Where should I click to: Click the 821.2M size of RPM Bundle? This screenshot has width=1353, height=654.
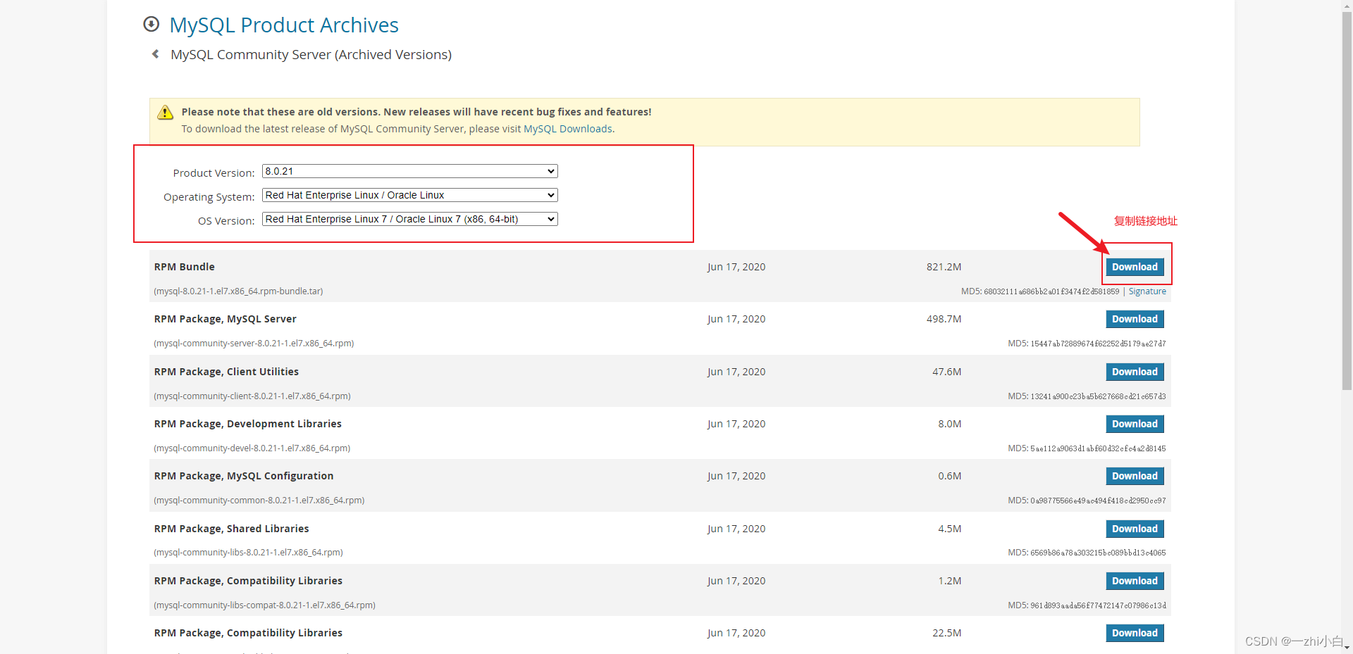tap(944, 267)
